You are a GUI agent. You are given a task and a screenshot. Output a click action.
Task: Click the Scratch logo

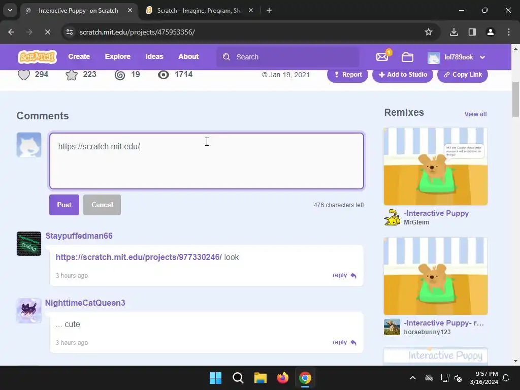[x=37, y=57]
